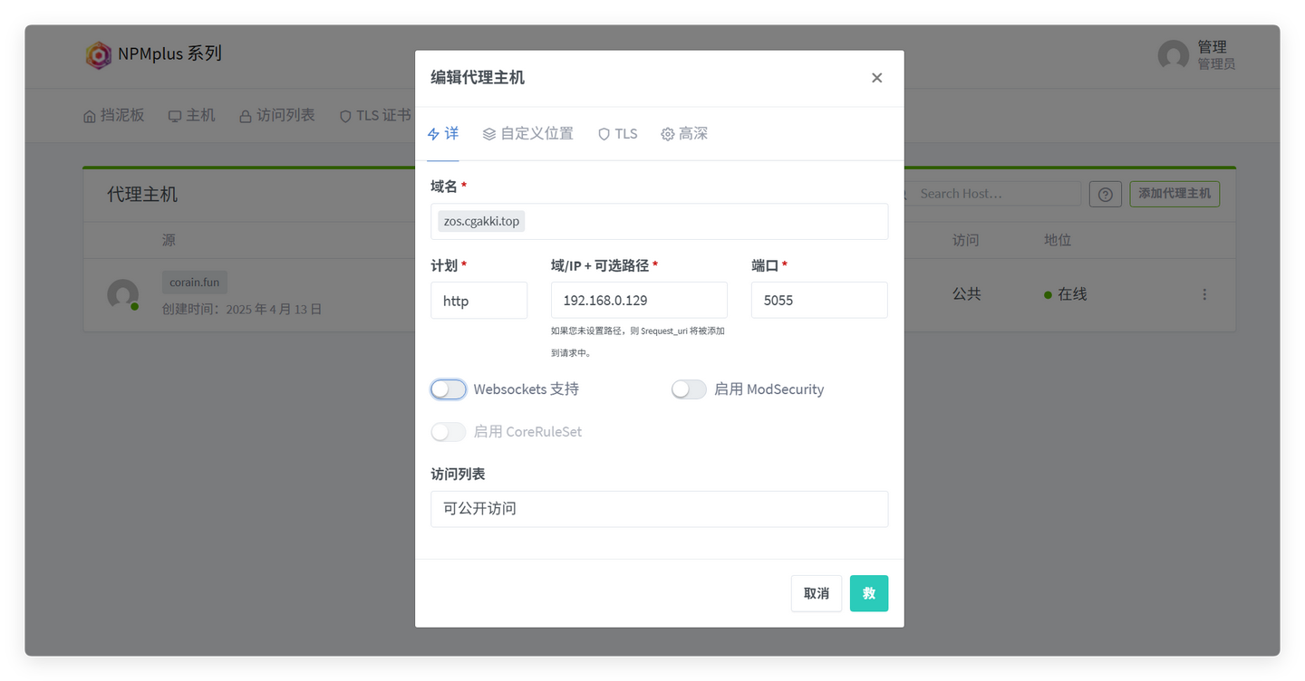1305x681 pixels.
Task: Open the three-dot actions icon for corain.fun
Action: pos(1204,293)
